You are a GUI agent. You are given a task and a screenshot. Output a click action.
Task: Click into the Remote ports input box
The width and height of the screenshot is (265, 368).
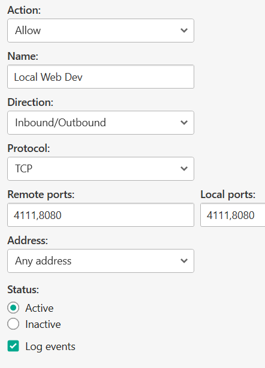tap(101, 215)
